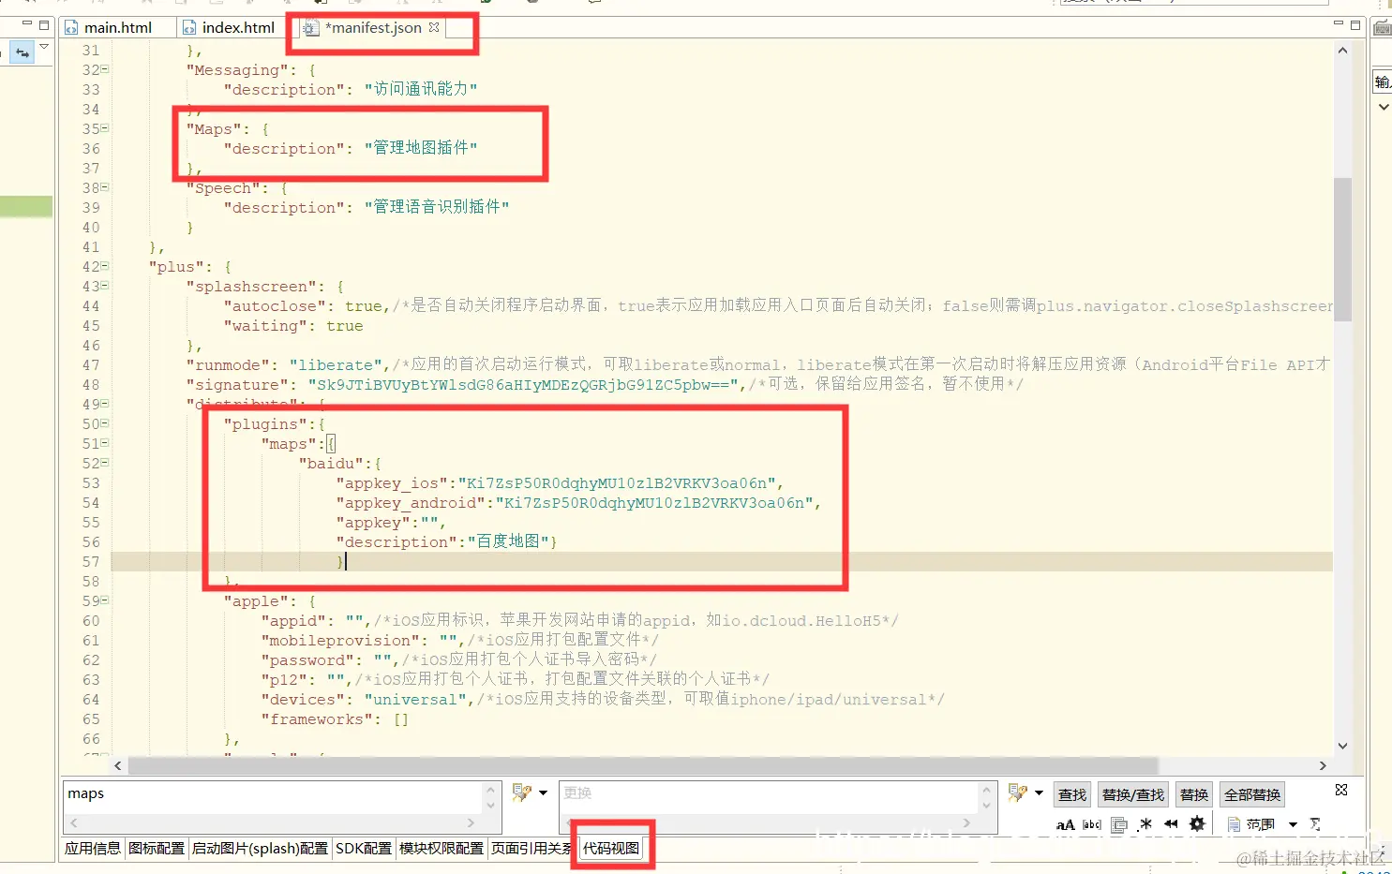This screenshot has width=1392, height=874.
Task: Collapse the Speech block at line 38
Action: tap(105, 187)
